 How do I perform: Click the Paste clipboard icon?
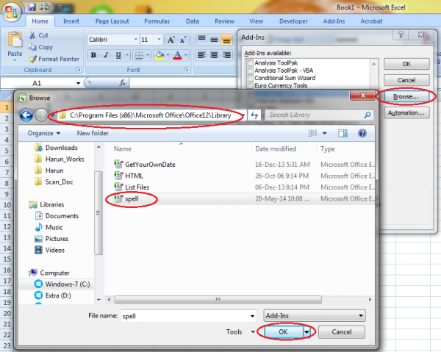click(15, 40)
